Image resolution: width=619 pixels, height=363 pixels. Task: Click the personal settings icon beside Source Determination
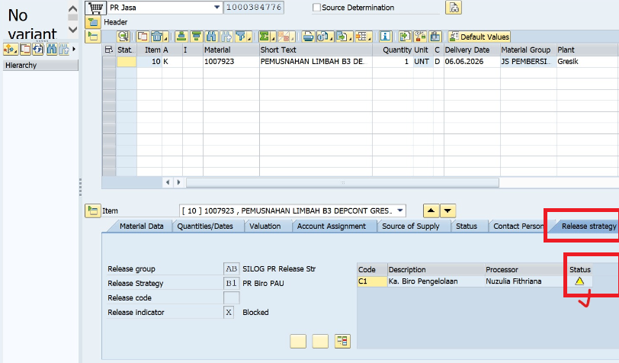[x=454, y=8]
